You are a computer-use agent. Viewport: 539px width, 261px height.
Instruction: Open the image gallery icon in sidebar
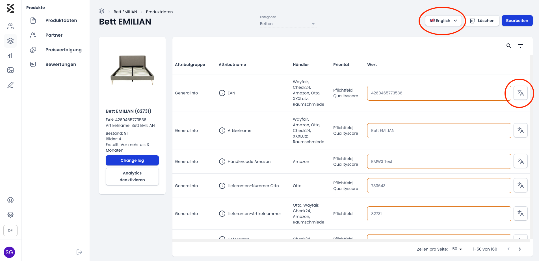[x=10, y=70]
